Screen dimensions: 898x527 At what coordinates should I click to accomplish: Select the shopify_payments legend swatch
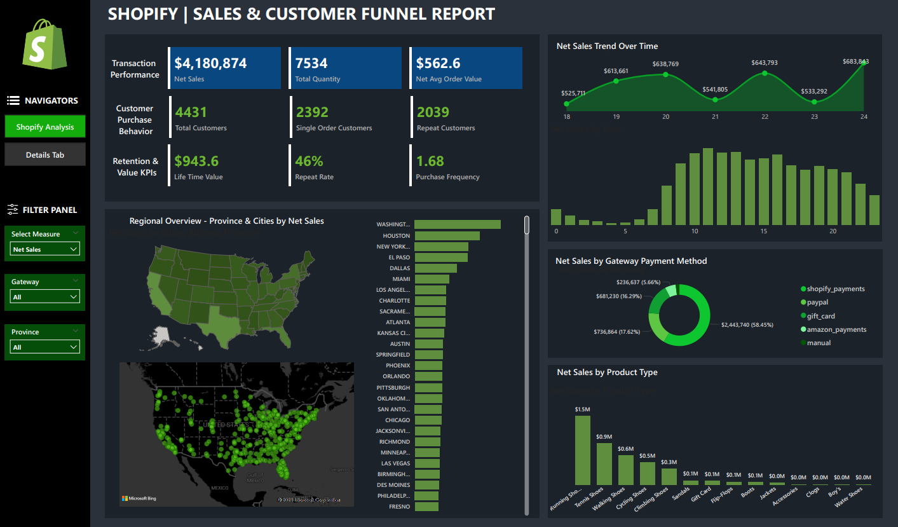[803, 289]
